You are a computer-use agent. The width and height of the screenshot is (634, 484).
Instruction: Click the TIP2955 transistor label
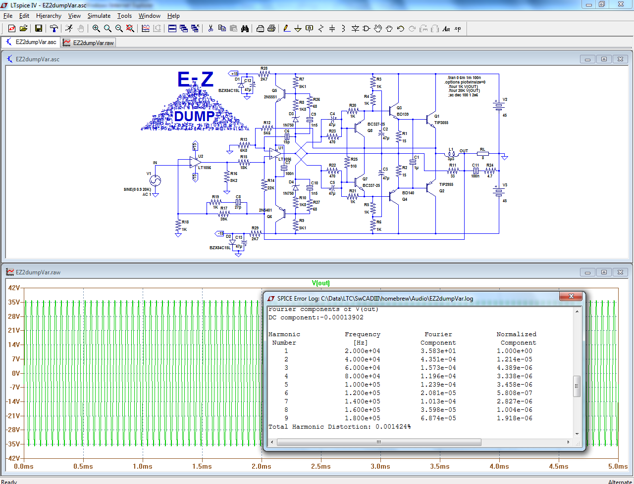(446, 184)
